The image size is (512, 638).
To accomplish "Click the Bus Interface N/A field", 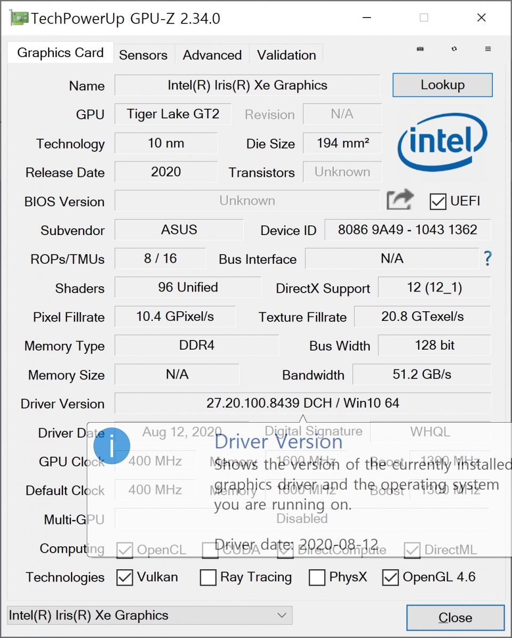I will (x=392, y=259).
